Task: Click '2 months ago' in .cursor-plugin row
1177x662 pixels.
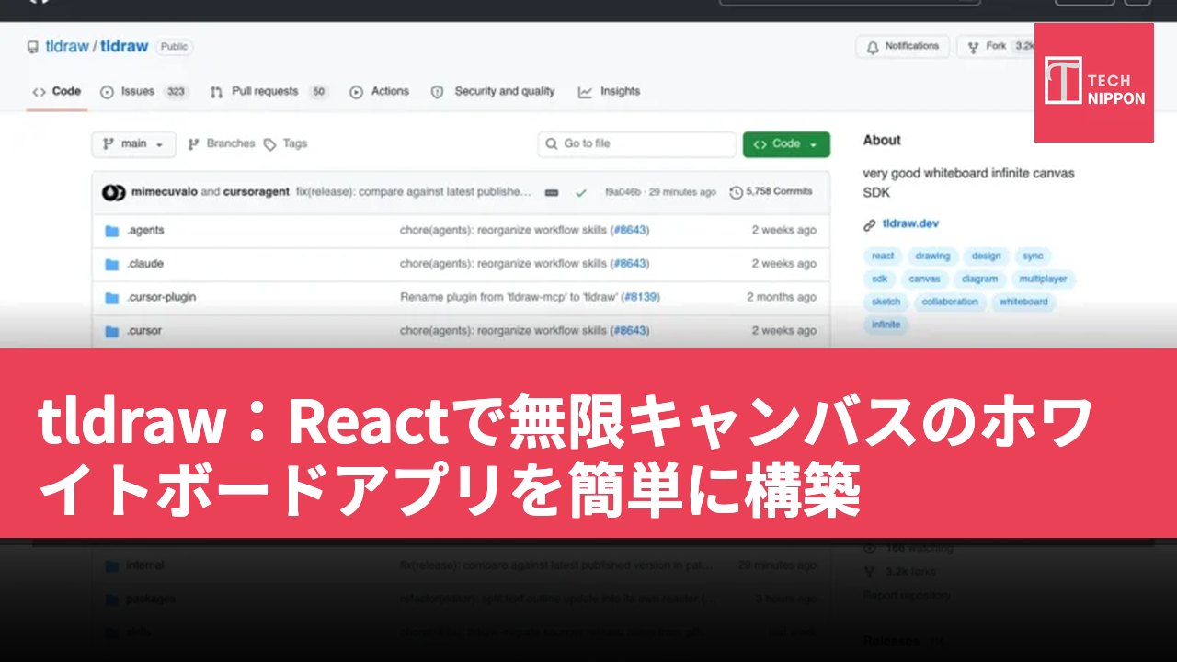Action: click(x=782, y=298)
